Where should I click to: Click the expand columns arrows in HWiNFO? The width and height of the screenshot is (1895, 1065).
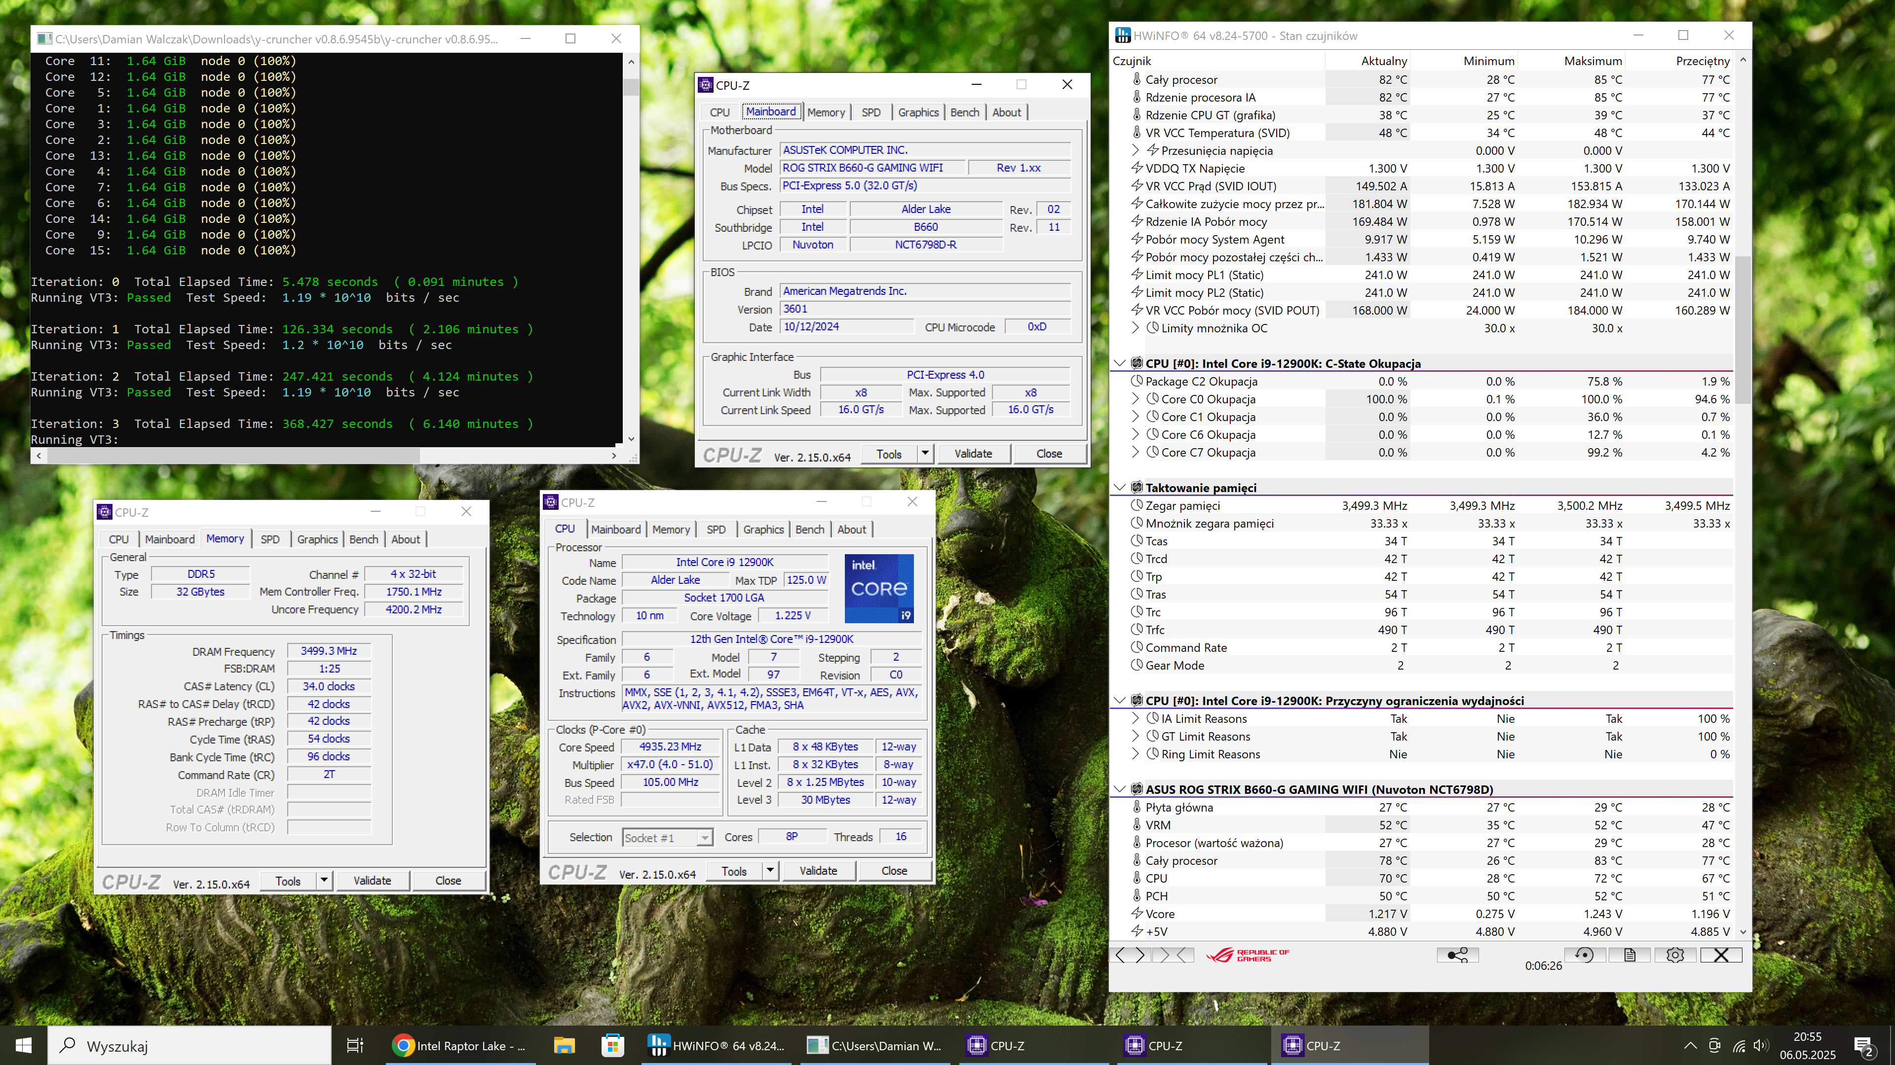(x=1129, y=955)
